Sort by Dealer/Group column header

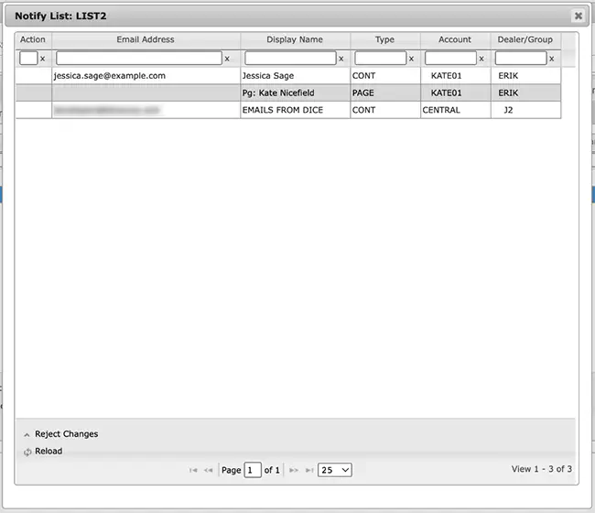525,40
